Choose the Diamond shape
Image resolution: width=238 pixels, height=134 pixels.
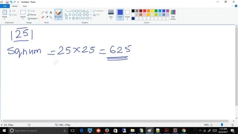tap(70, 15)
